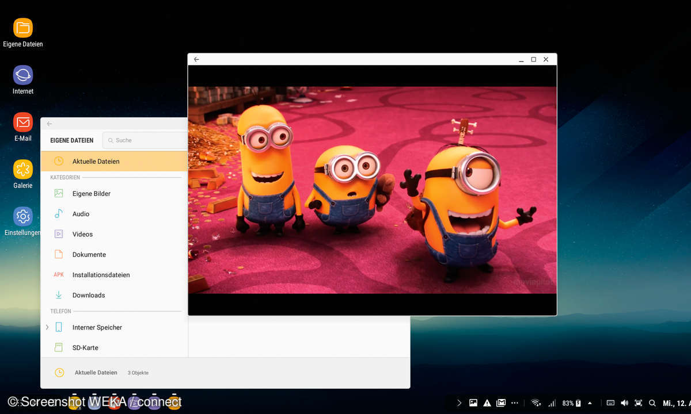Expand taskbar notifications arrow chevron
Viewport: 691px width, 414px height.
pos(459,403)
